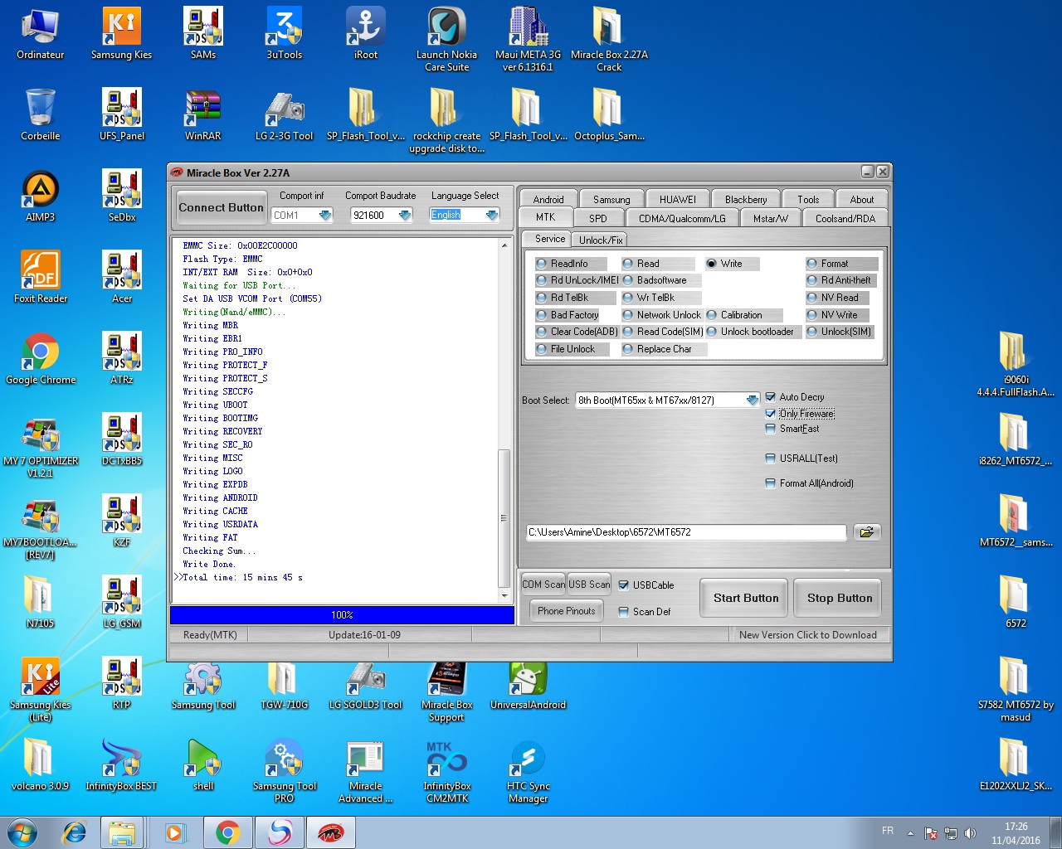Open the SPD tab

tap(598, 218)
